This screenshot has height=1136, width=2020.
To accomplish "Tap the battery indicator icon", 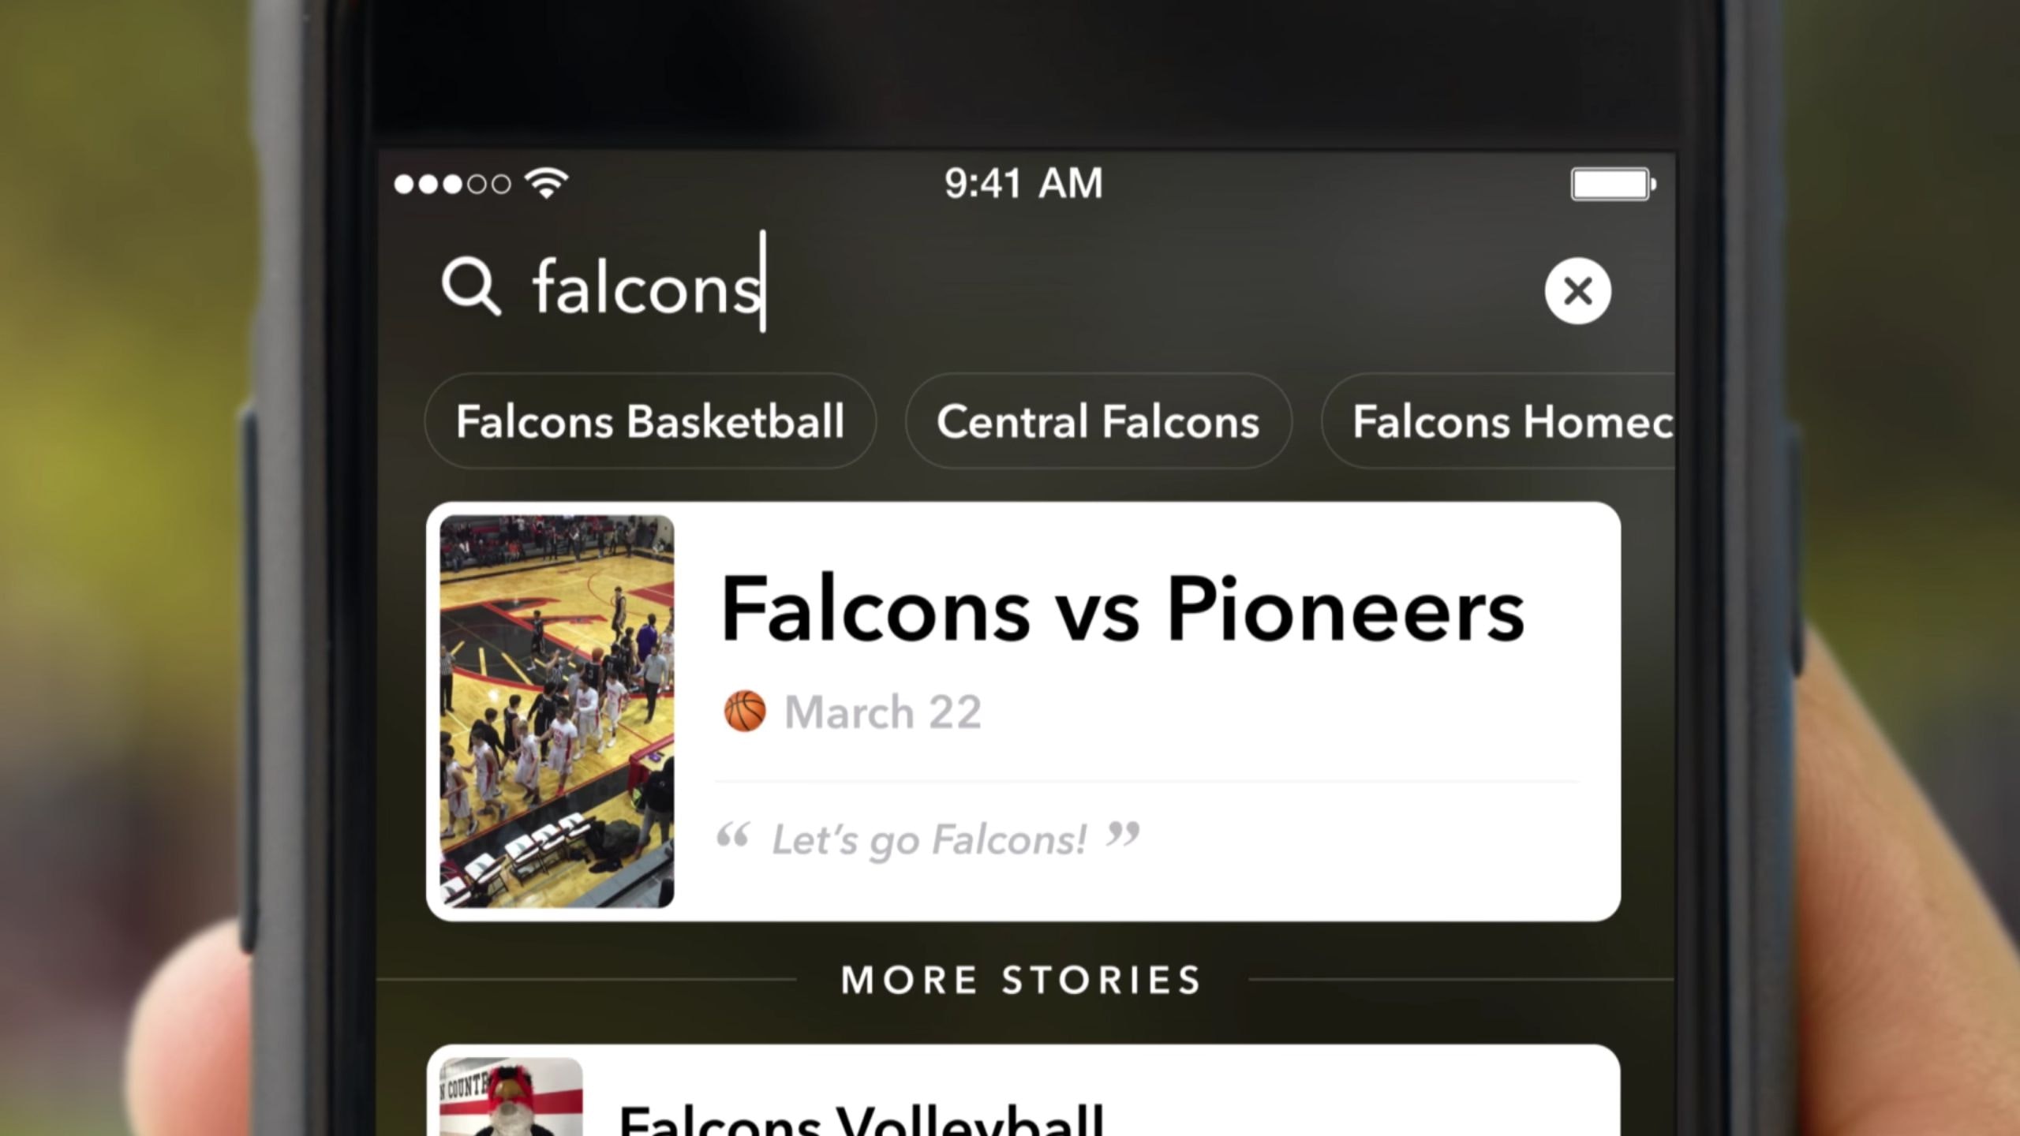I will pyautogui.click(x=1613, y=185).
